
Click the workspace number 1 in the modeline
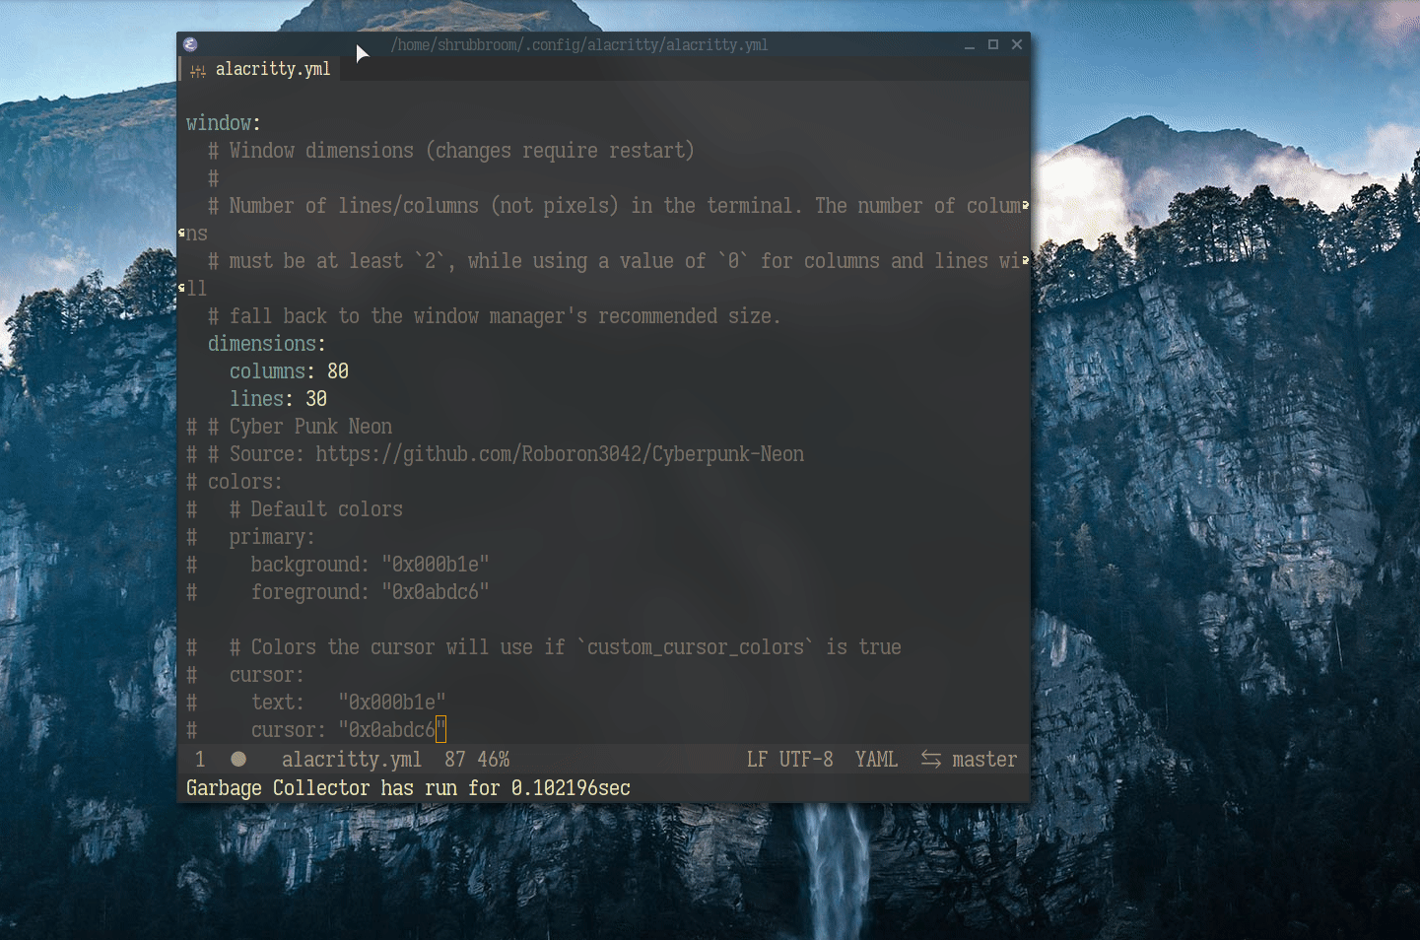pos(199,759)
